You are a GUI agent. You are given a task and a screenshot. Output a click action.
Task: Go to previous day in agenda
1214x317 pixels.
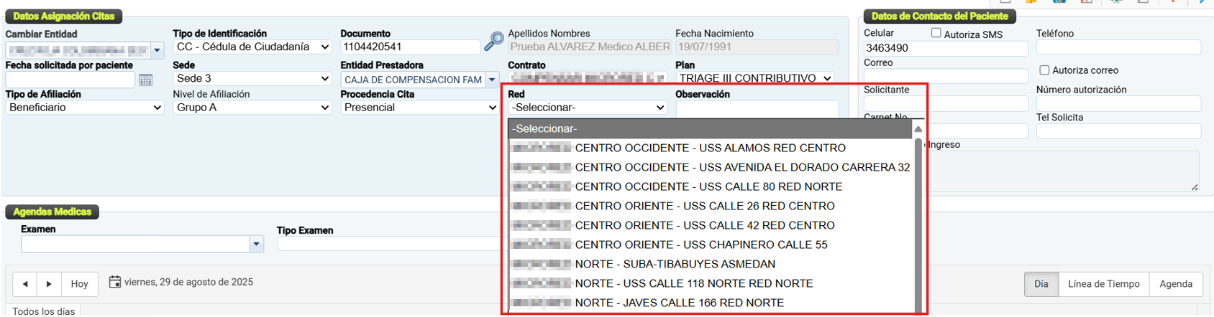[25, 284]
